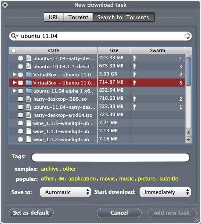Click the file icon of natty-desktop-i386.iso

[x=29, y=99]
